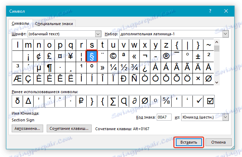Select the right guillemet » symbol

point(102,68)
